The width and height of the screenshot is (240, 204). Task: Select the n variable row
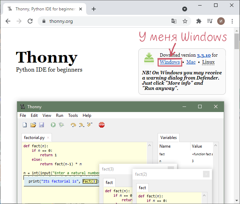click(x=185, y=161)
